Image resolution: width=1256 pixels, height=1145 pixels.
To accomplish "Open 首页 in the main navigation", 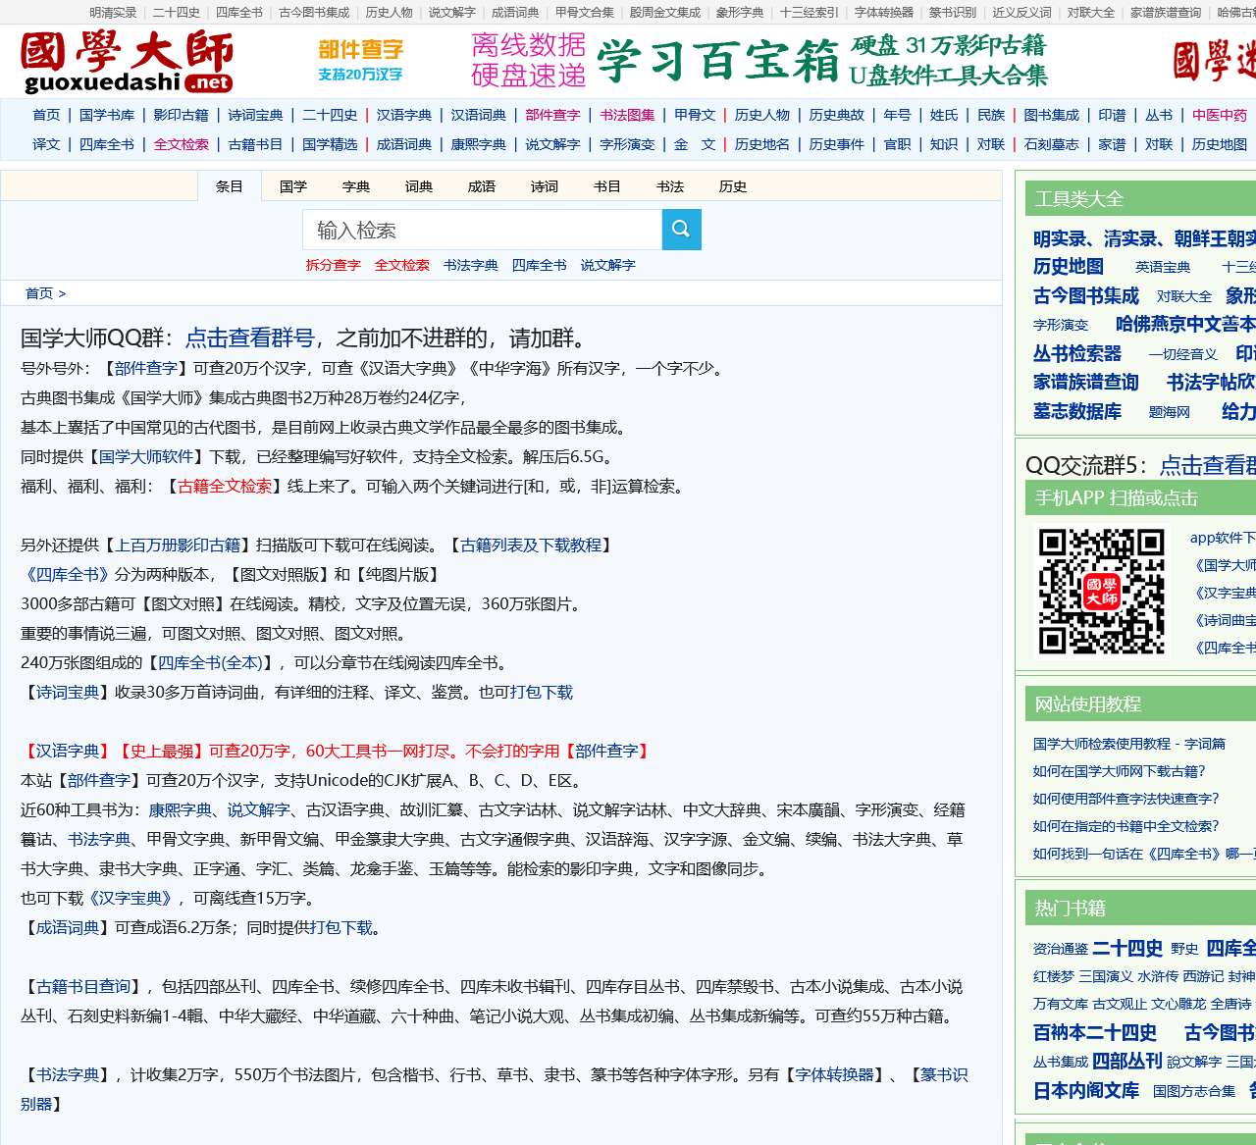I will [46, 115].
